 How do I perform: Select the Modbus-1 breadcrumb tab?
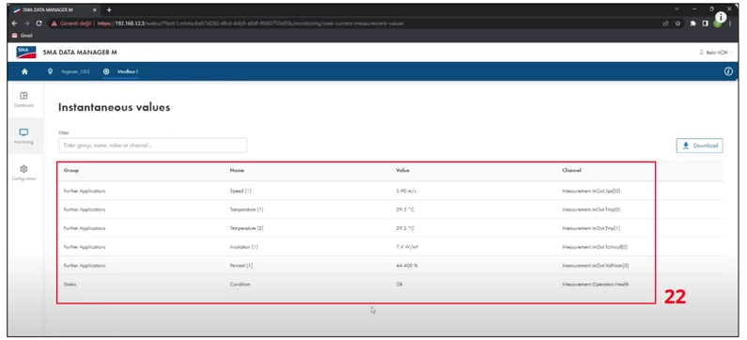(x=128, y=71)
